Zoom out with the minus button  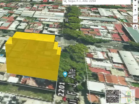(135, 5)
